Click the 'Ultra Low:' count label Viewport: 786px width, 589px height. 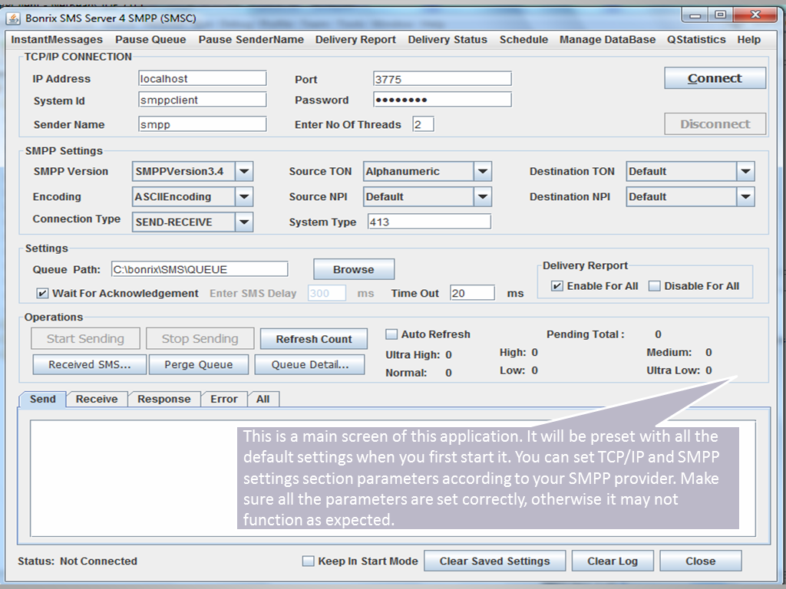coord(673,370)
